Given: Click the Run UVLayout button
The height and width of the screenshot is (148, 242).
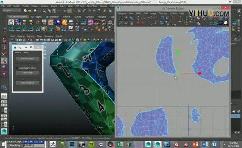Looking at the screenshot, I should click(x=27, y=59).
